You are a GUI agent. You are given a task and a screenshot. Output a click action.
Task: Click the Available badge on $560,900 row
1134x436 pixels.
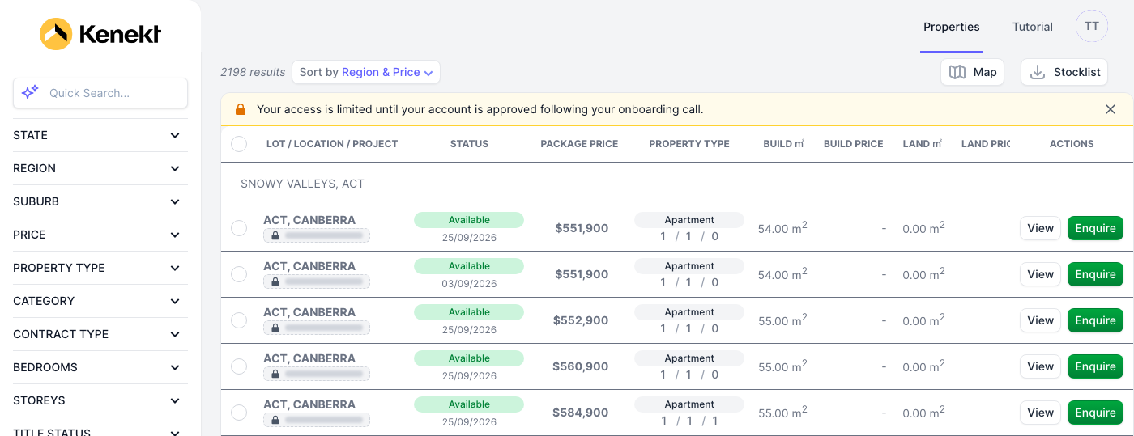(x=469, y=358)
